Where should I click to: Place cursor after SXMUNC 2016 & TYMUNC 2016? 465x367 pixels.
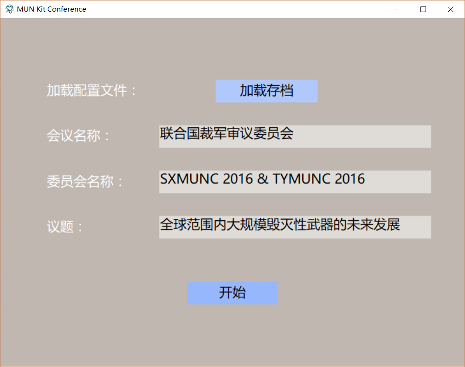(366, 178)
